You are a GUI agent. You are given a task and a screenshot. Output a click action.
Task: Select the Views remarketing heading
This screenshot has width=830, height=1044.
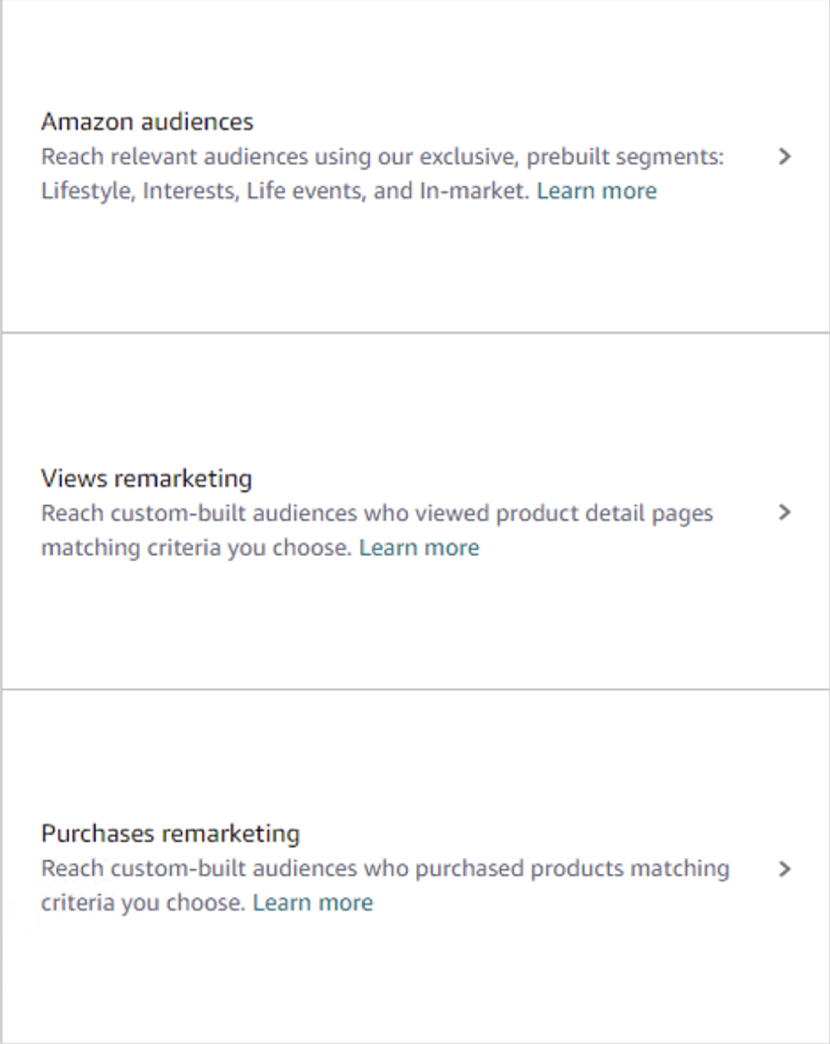[146, 478]
